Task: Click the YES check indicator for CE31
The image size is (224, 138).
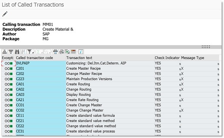Action: click(158, 131)
